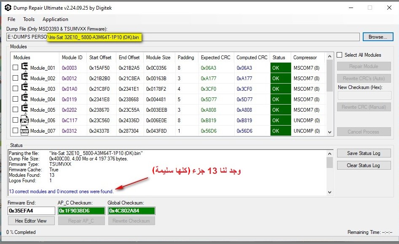This screenshot has height=244, width=399.
Task: Click the Firmware End value field
Action: coord(31,211)
